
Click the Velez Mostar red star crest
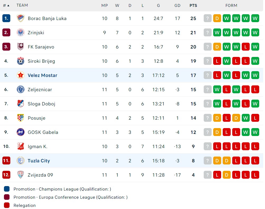(20, 75)
